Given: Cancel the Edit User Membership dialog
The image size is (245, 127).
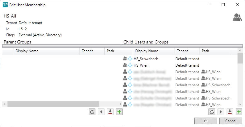Looking at the screenshot, I should [x=231, y=121].
